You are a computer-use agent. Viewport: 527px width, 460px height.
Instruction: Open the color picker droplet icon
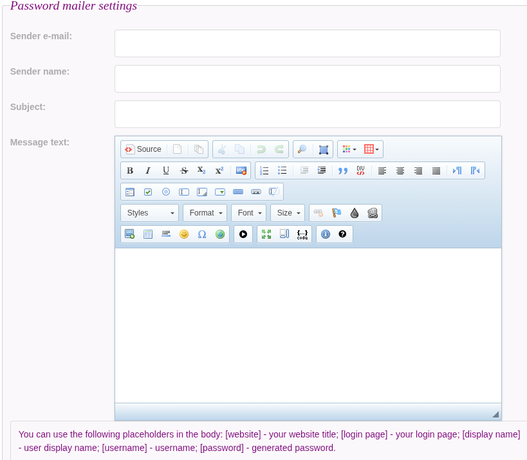click(x=355, y=213)
